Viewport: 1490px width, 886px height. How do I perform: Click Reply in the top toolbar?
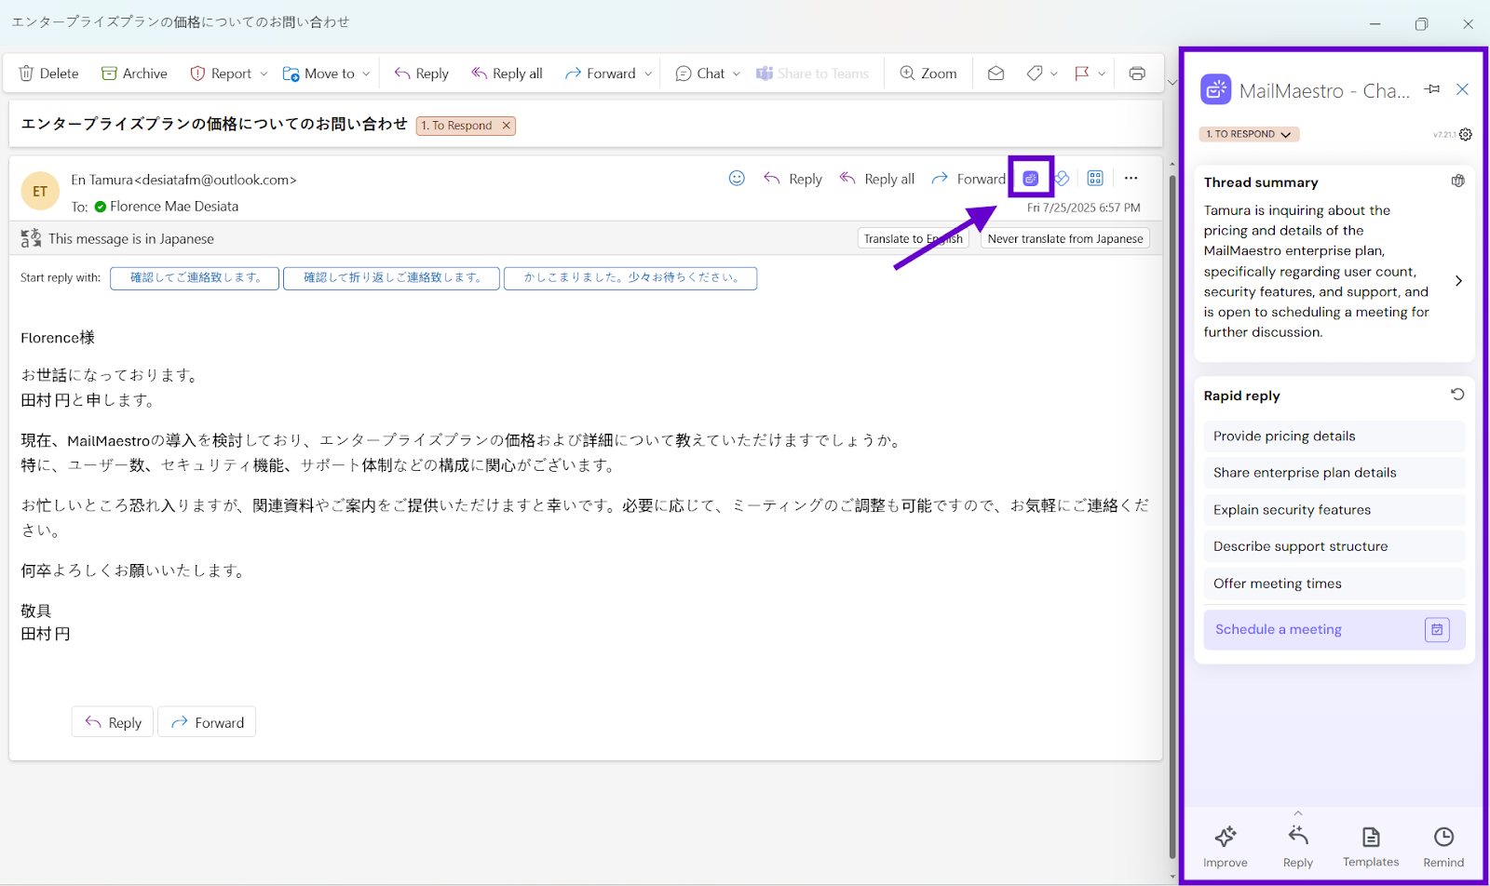(x=421, y=74)
